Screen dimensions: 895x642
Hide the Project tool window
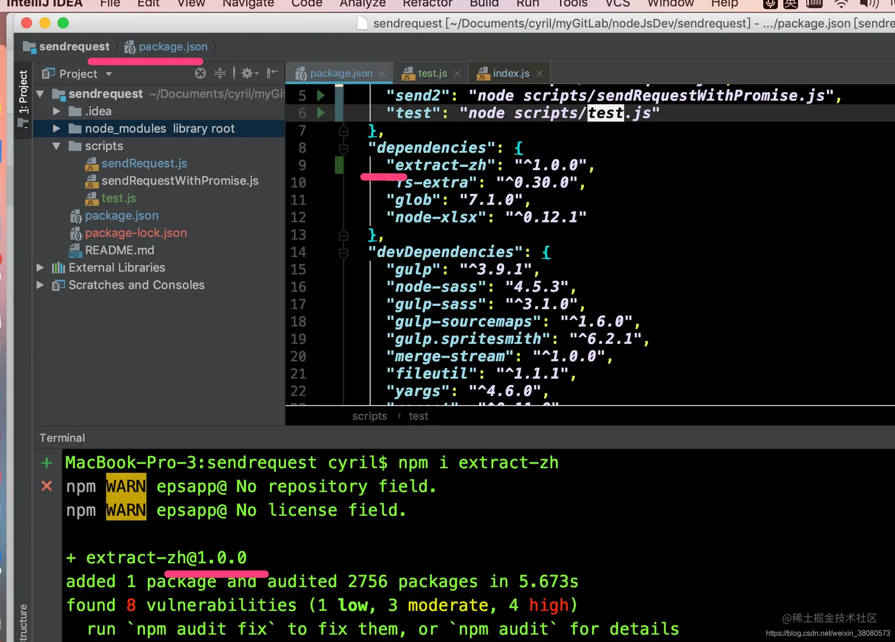point(272,73)
